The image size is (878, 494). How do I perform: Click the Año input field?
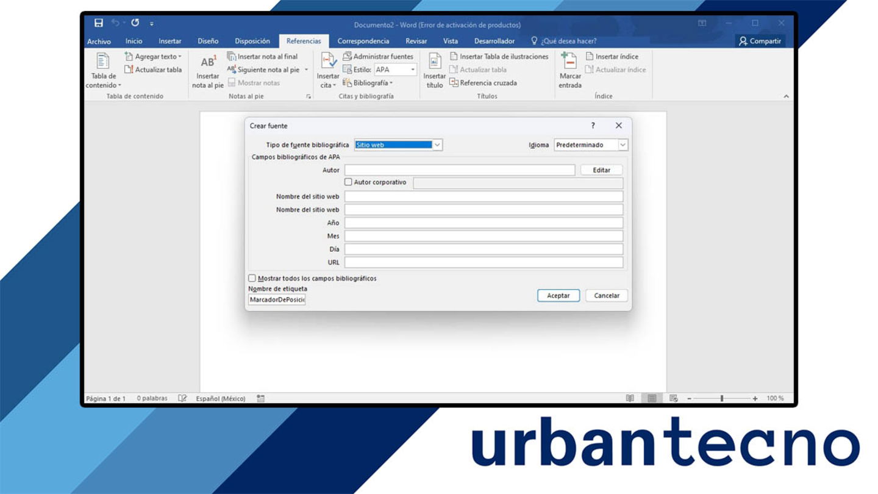click(x=484, y=223)
